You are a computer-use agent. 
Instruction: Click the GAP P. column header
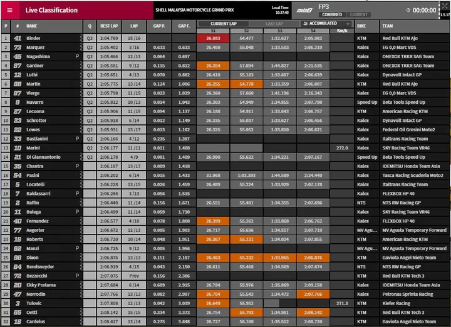[159, 26]
